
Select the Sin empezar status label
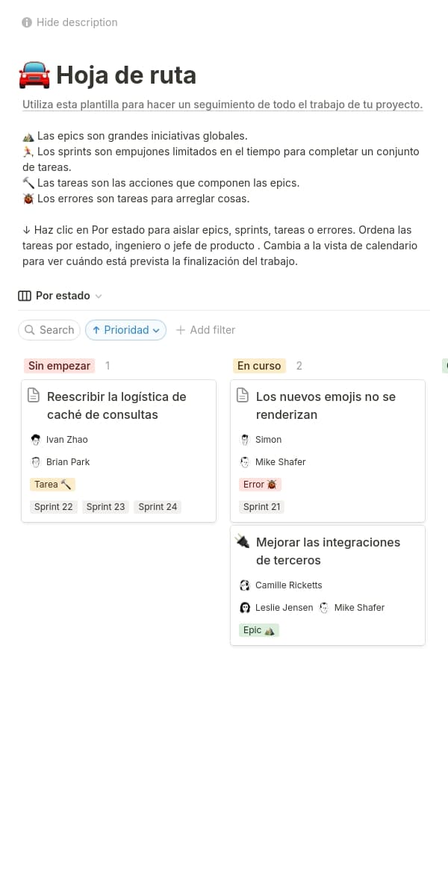coord(60,366)
